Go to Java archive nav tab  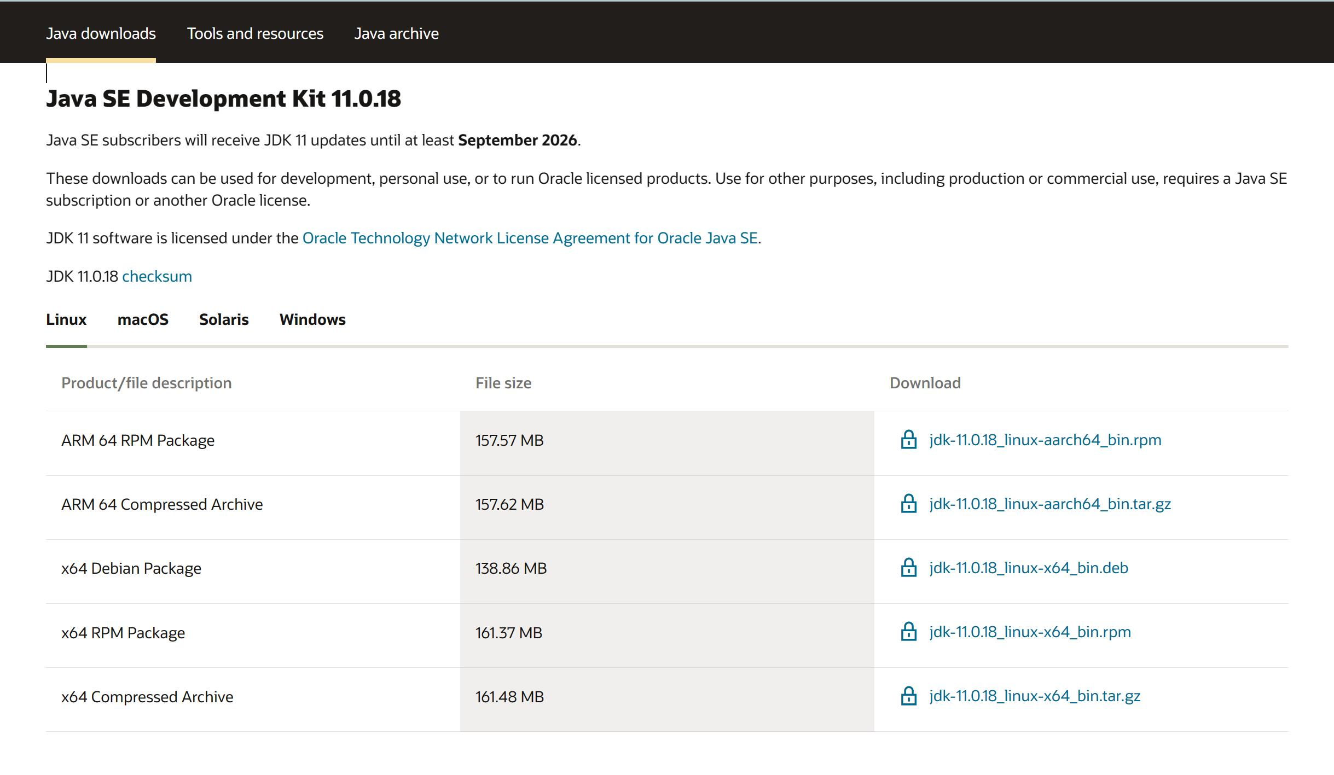[396, 33]
